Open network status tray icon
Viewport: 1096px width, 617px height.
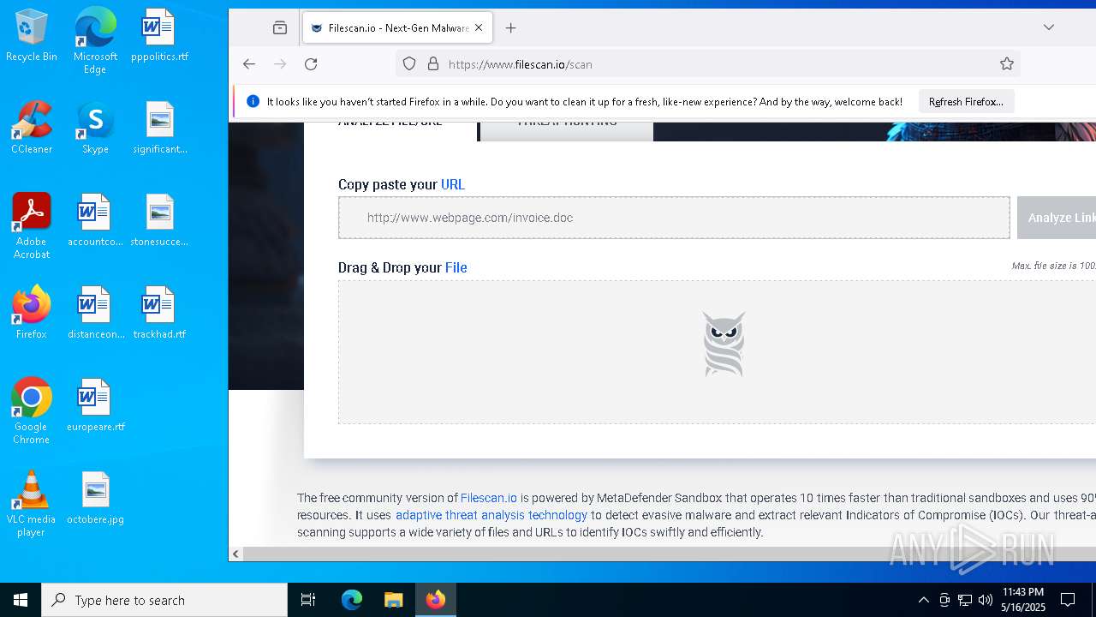(965, 600)
